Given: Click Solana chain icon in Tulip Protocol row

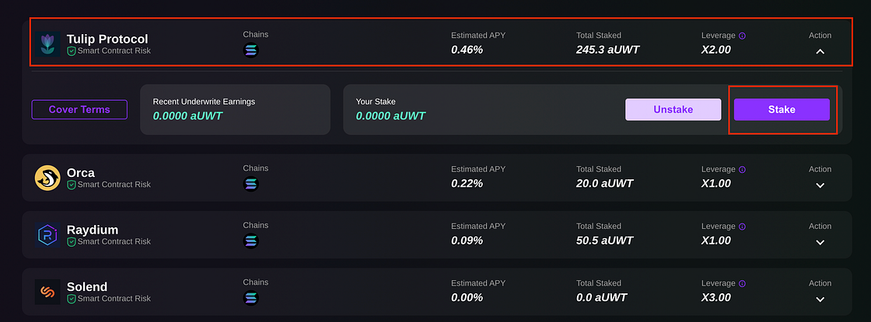Looking at the screenshot, I should pos(251,50).
